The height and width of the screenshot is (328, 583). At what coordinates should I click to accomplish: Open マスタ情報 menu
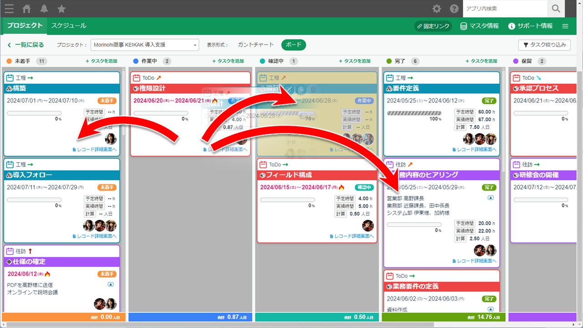tap(479, 26)
